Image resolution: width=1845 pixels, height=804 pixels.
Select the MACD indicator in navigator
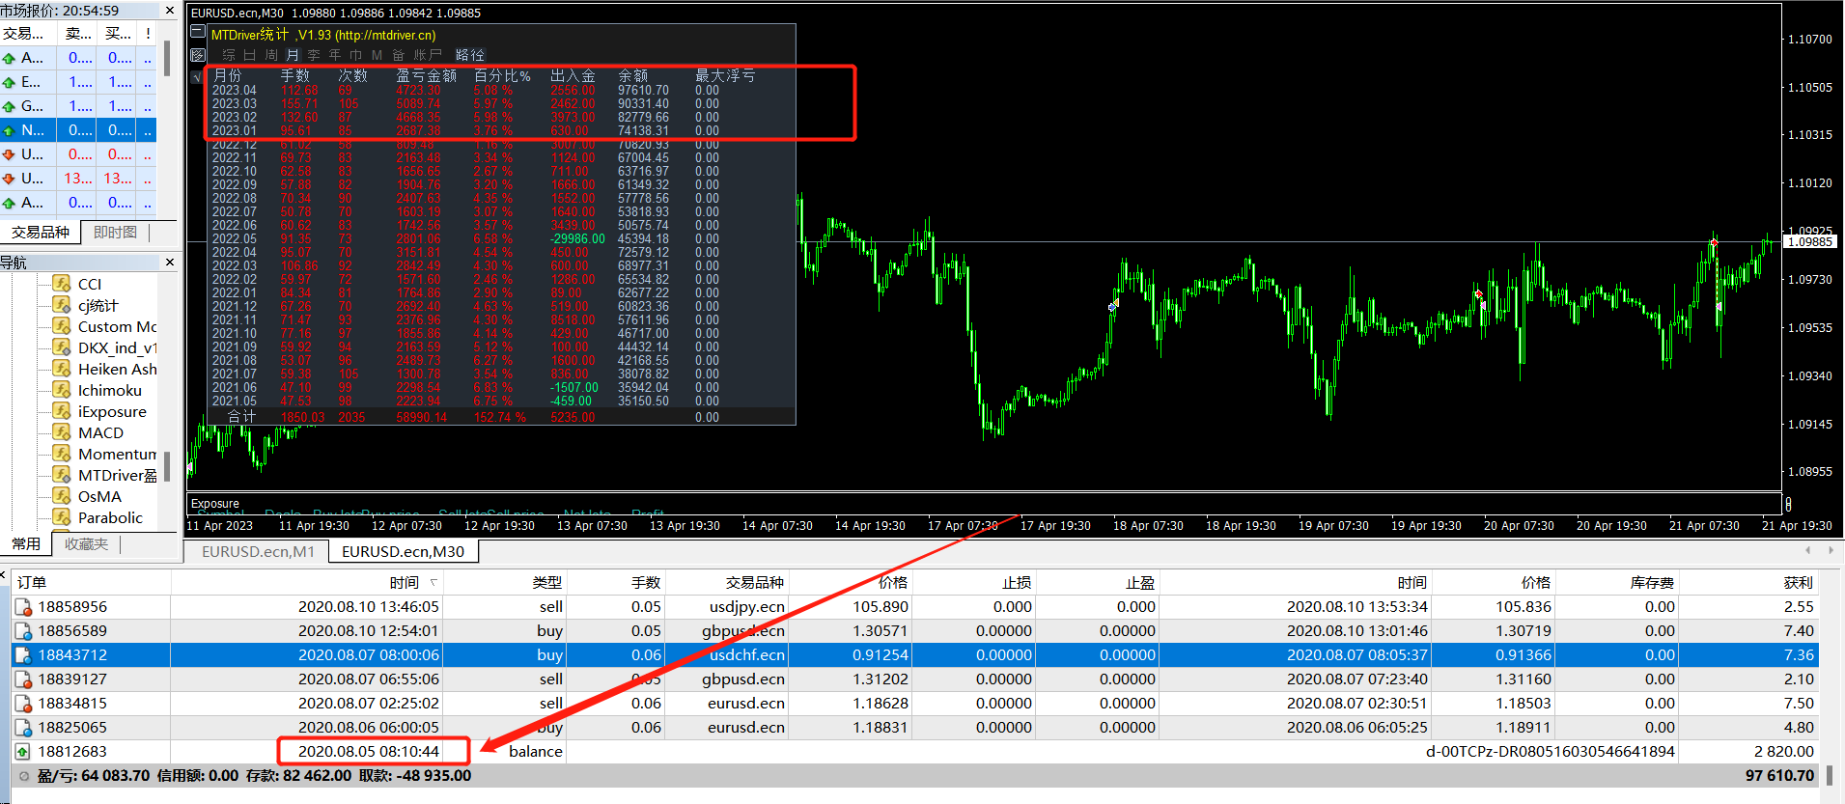click(x=100, y=432)
